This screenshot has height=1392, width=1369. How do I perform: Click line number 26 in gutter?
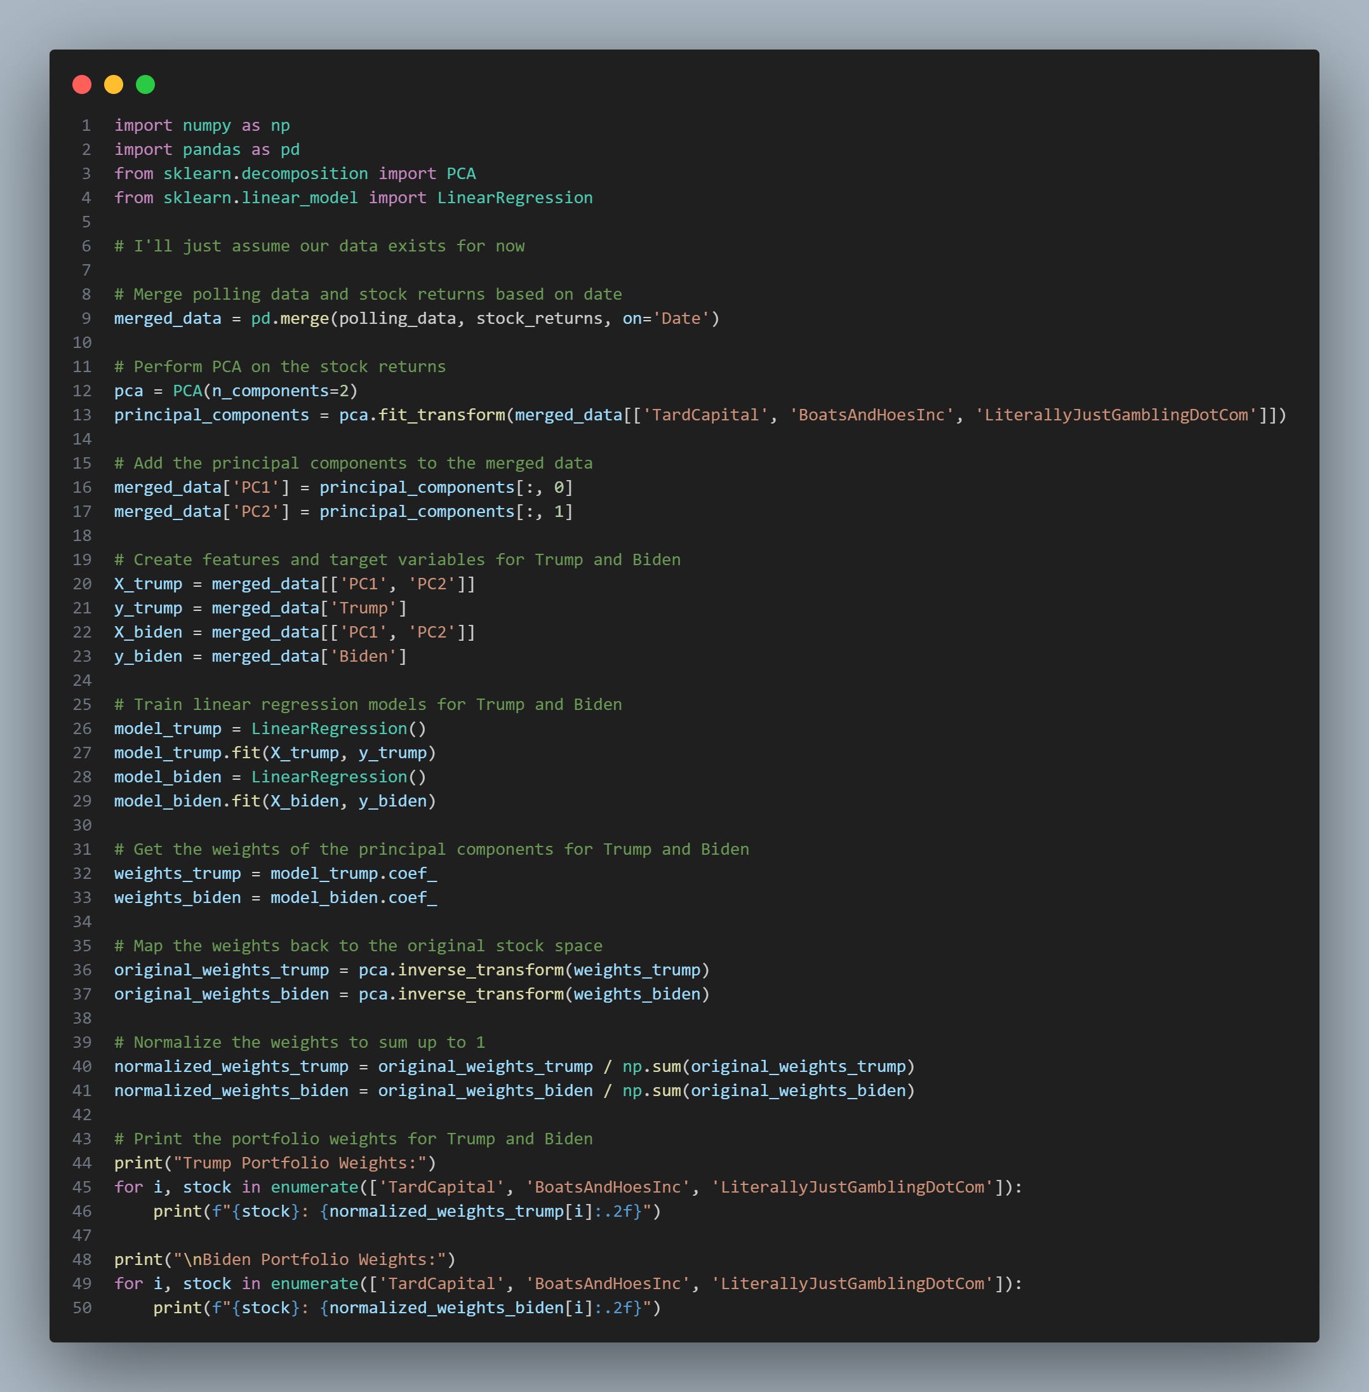[x=82, y=728]
